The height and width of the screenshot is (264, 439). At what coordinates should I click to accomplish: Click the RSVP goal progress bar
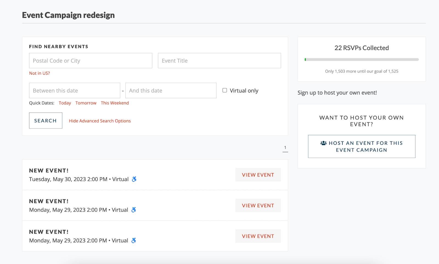tap(362, 60)
